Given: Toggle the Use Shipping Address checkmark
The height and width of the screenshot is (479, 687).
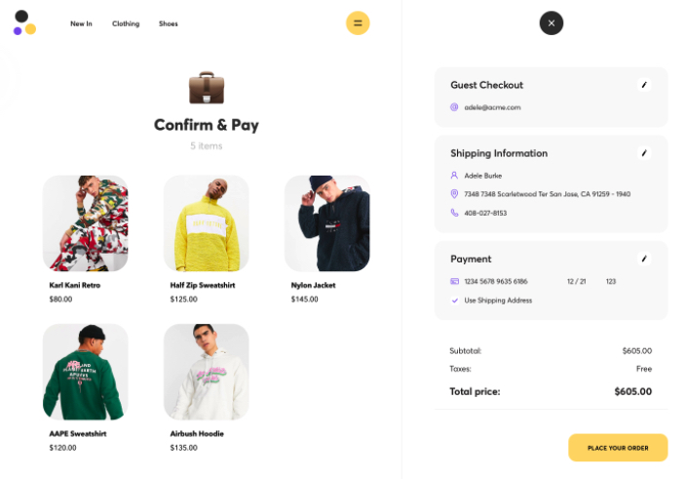Looking at the screenshot, I should point(455,300).
